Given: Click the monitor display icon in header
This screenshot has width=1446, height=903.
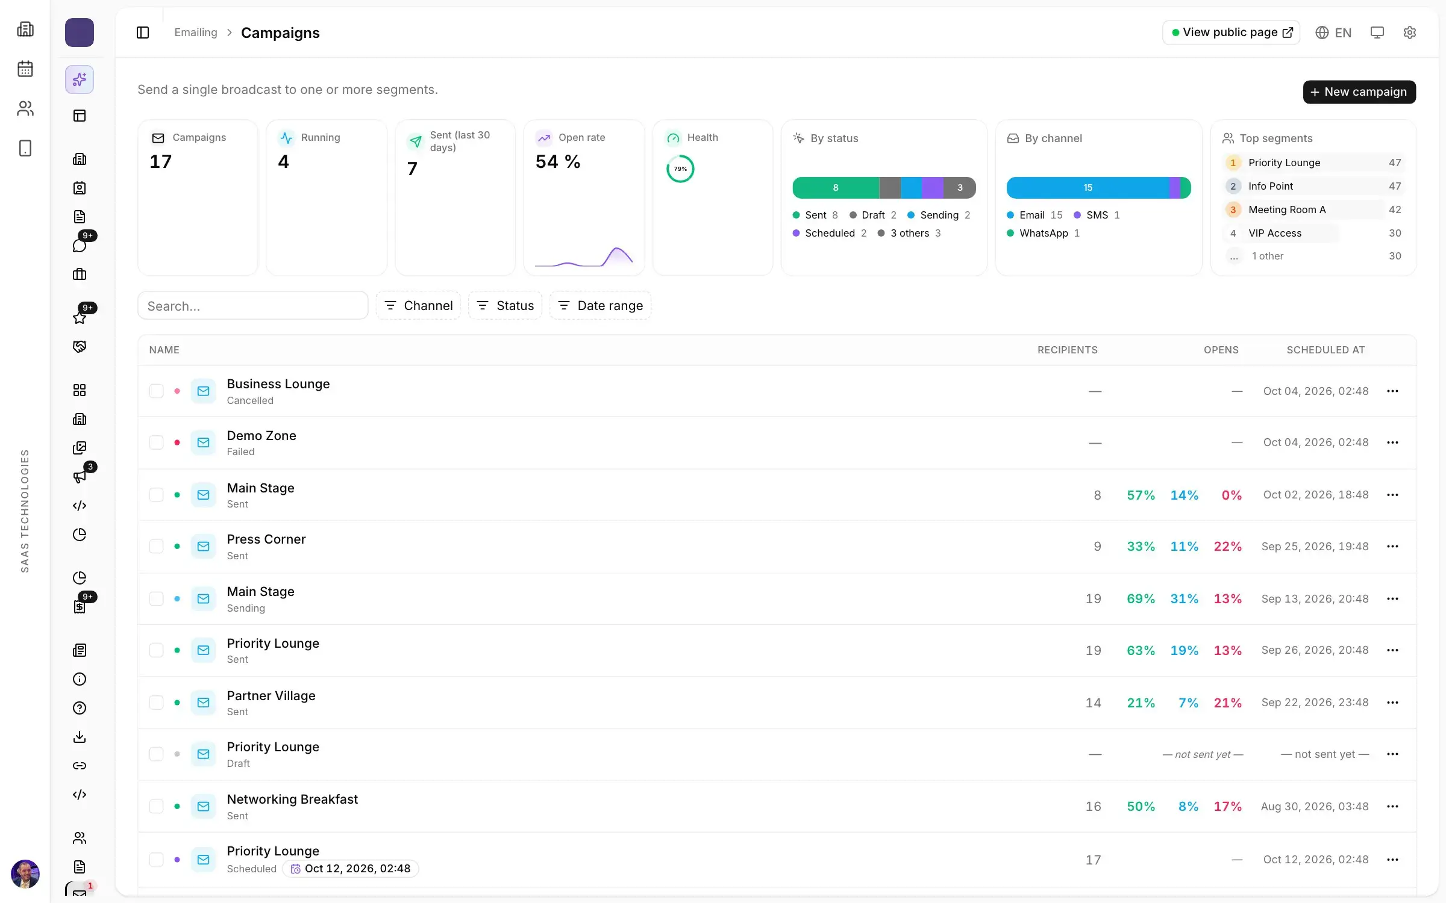Looking at the screenshot, I should (x=1377, y=33).
